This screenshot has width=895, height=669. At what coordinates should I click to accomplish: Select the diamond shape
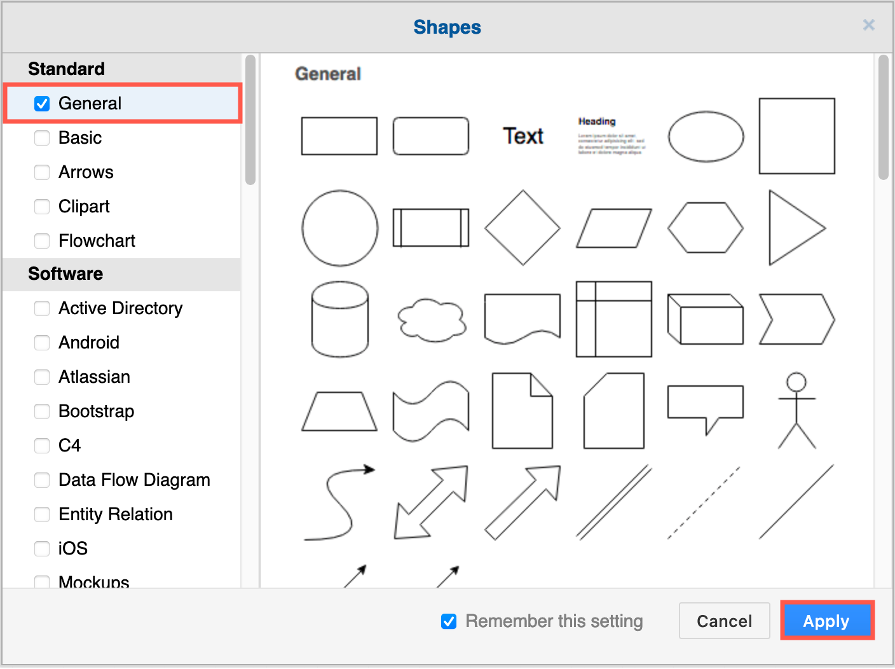point(523,228)
